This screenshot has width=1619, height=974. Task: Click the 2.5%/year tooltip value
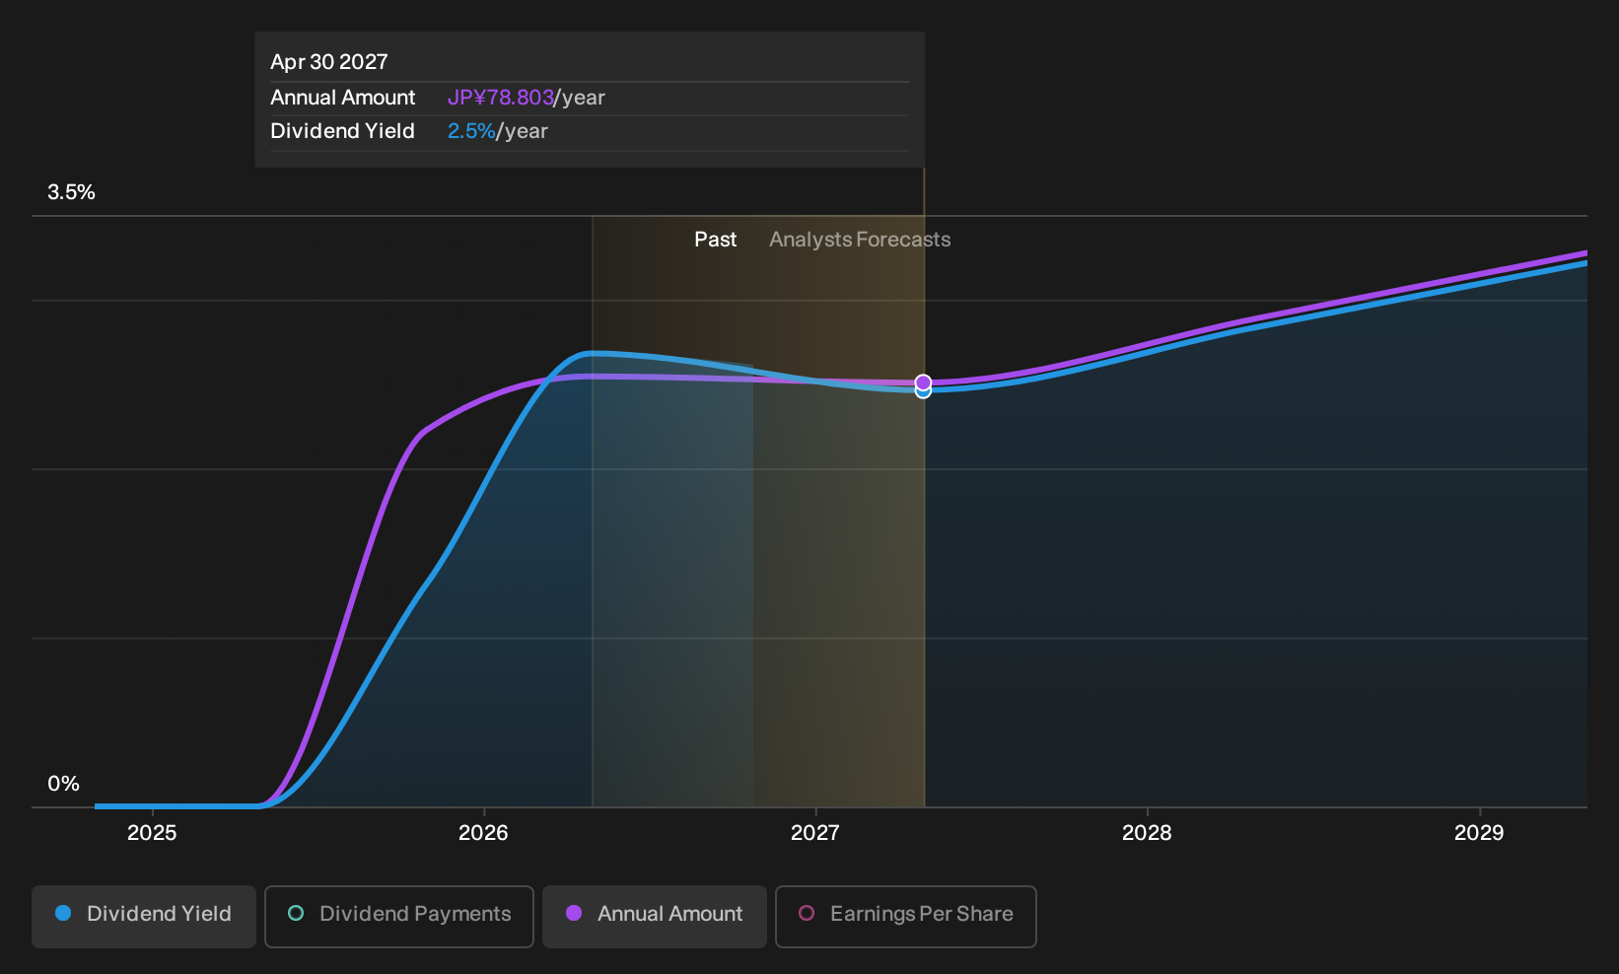pos(498,131)
